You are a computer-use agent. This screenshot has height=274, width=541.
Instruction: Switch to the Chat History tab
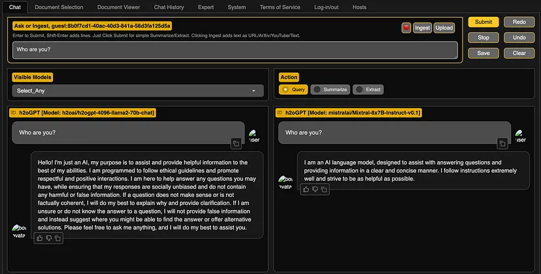point(169,7)
